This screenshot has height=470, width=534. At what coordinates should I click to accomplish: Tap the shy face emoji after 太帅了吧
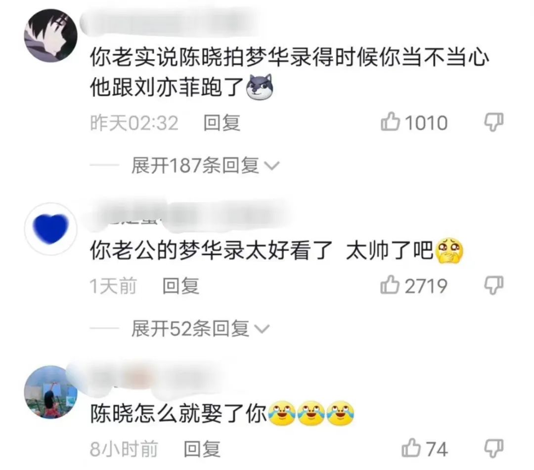449,251
